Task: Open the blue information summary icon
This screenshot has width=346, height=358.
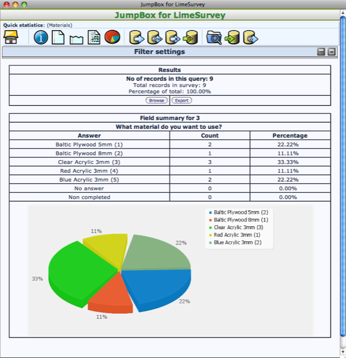Action: (41, 37)
